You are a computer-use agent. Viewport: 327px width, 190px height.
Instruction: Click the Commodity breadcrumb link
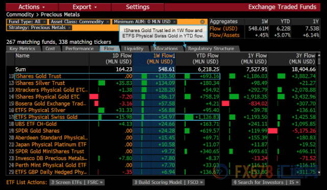click(x=20, y=15)
